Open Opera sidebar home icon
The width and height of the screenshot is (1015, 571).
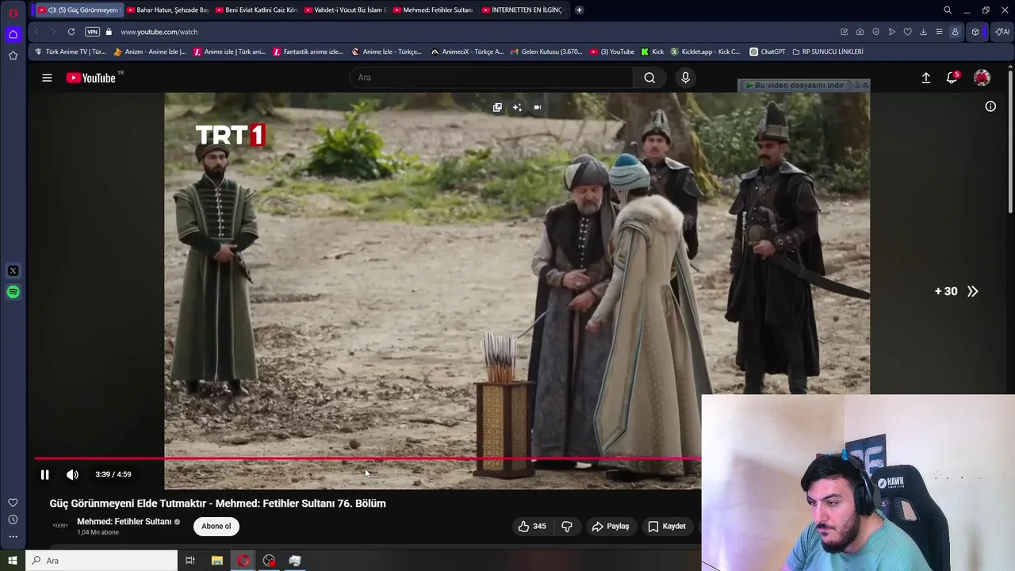pyautogui.click(x=13, y=34)
